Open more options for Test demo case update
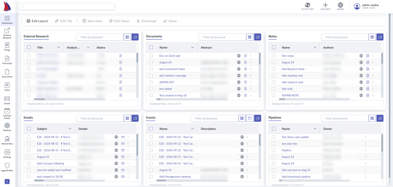The image size is (393, 187). pos(365,137)
